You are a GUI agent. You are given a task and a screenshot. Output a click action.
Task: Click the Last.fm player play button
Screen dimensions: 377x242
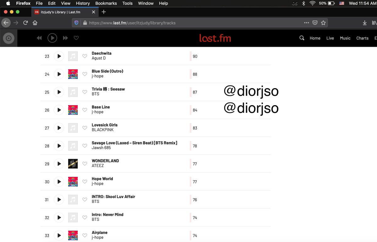pos(52,38)
